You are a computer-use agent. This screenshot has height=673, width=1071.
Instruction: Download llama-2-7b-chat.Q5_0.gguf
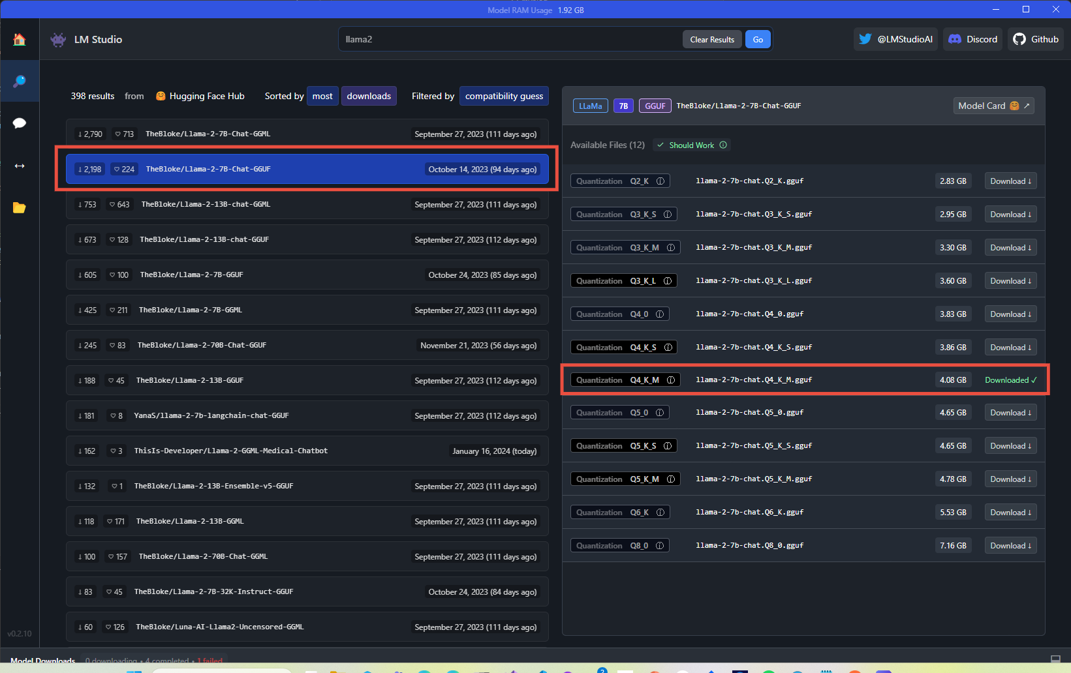[1010, 413]
